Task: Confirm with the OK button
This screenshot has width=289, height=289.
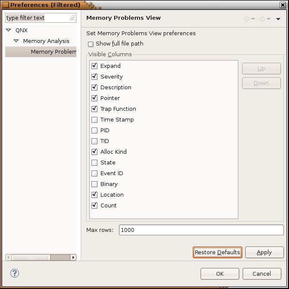Action: 219,274
